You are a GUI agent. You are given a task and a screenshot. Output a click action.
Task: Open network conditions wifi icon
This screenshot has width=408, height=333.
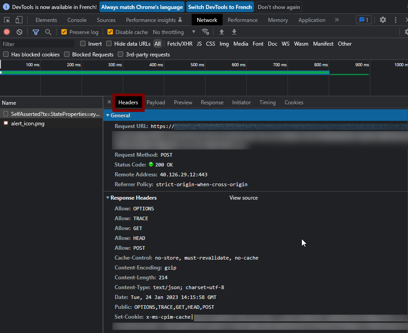(205, 32)
